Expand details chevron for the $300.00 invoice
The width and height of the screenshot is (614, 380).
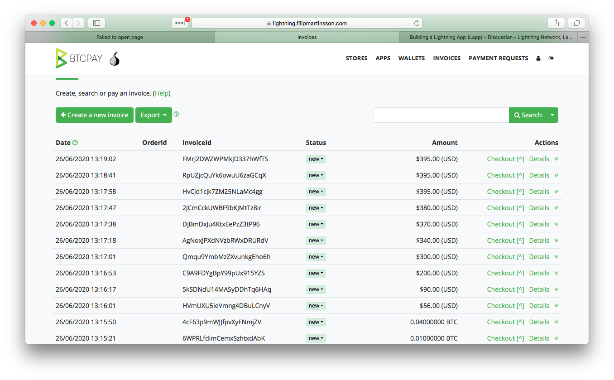tap(556, 257)
